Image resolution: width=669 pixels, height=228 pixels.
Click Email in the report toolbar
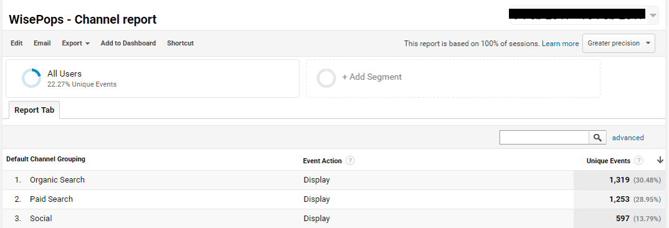[x=42, y=43]
